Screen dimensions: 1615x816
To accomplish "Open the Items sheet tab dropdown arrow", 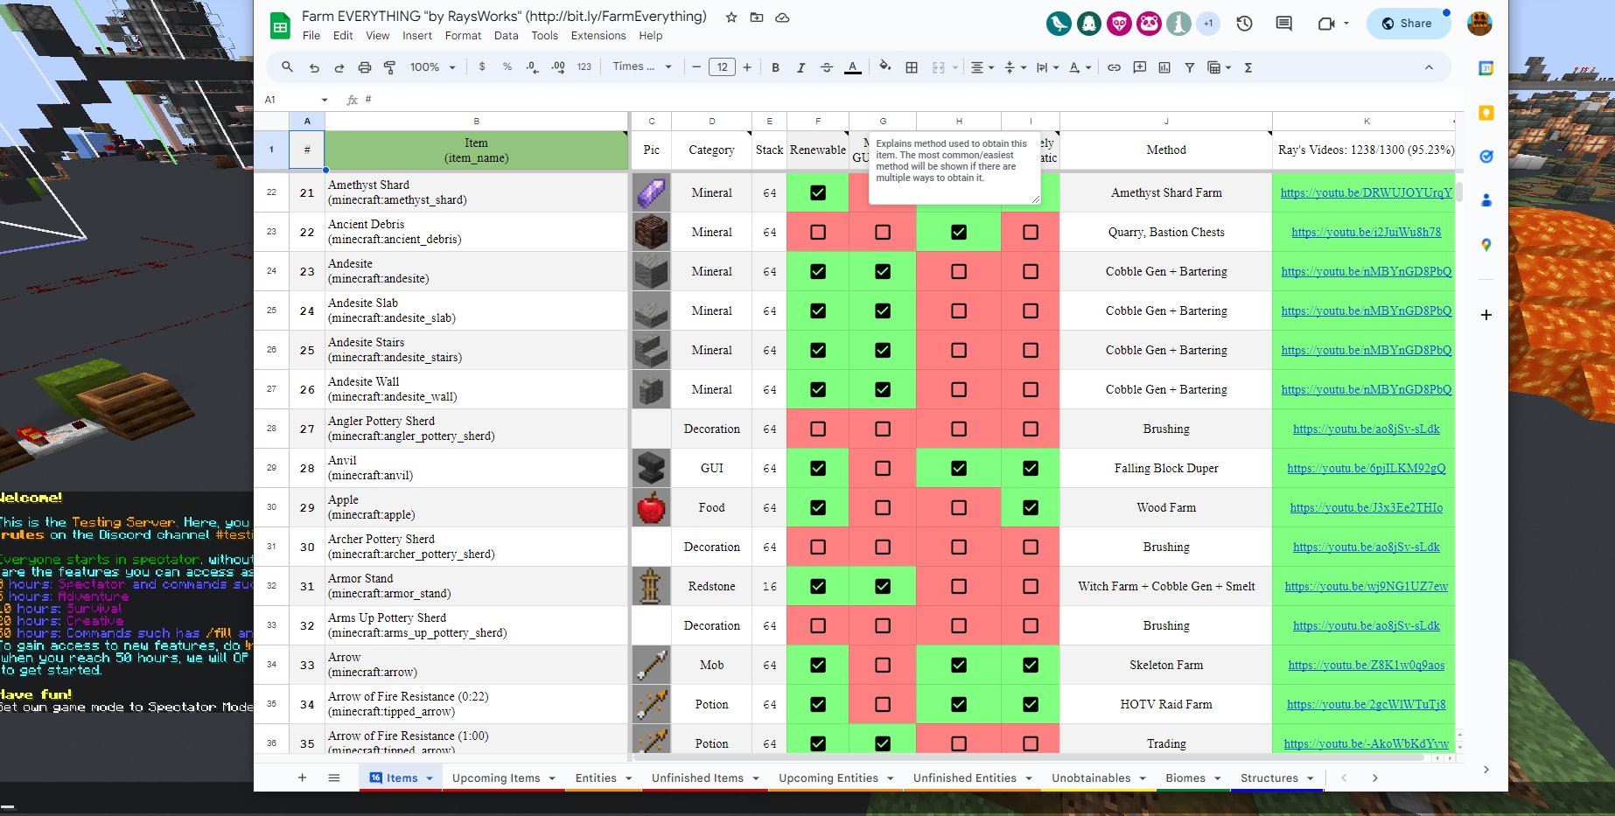I will (430, 778).
